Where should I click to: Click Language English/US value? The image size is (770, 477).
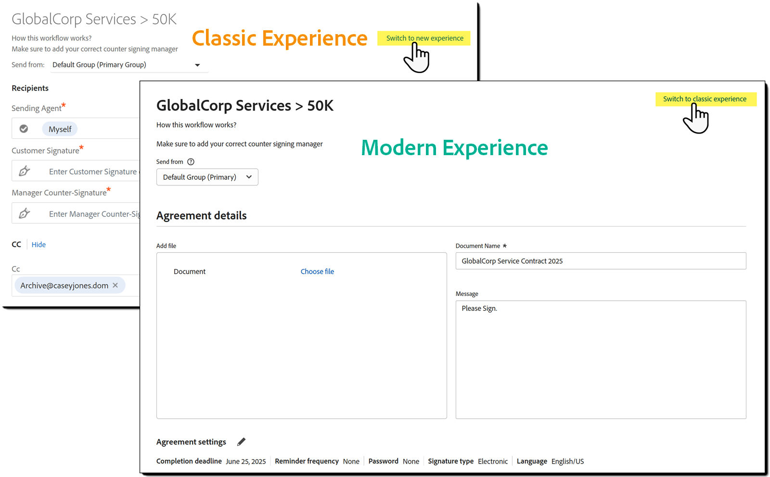click(567, 461)
